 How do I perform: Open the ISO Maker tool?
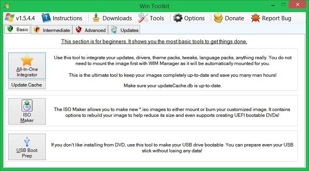[x=27, y=111]
